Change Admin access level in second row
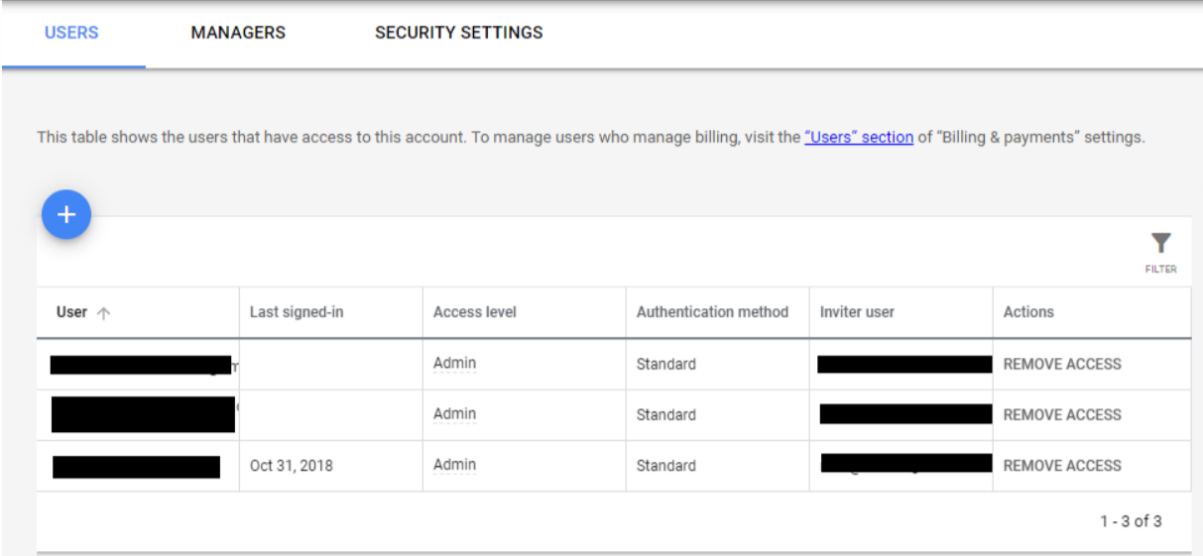Image resolution: width=1203 pixels, height=556 pixels. (x=454, y=414)
